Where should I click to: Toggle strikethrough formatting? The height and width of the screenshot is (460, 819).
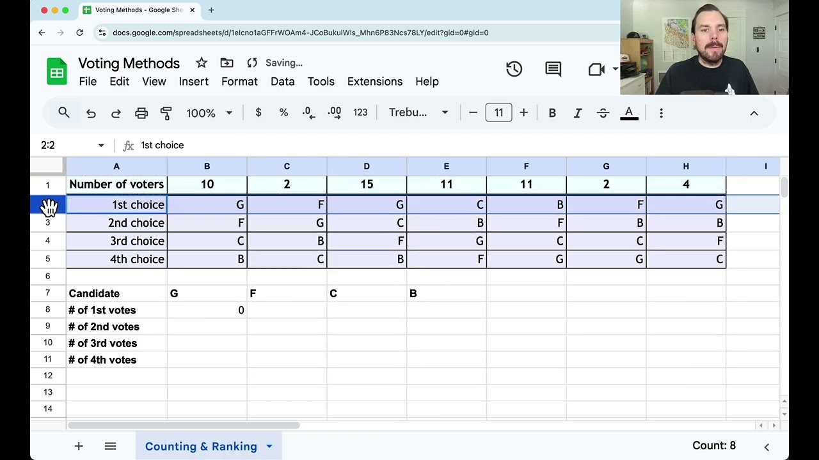tap(603, 112)
